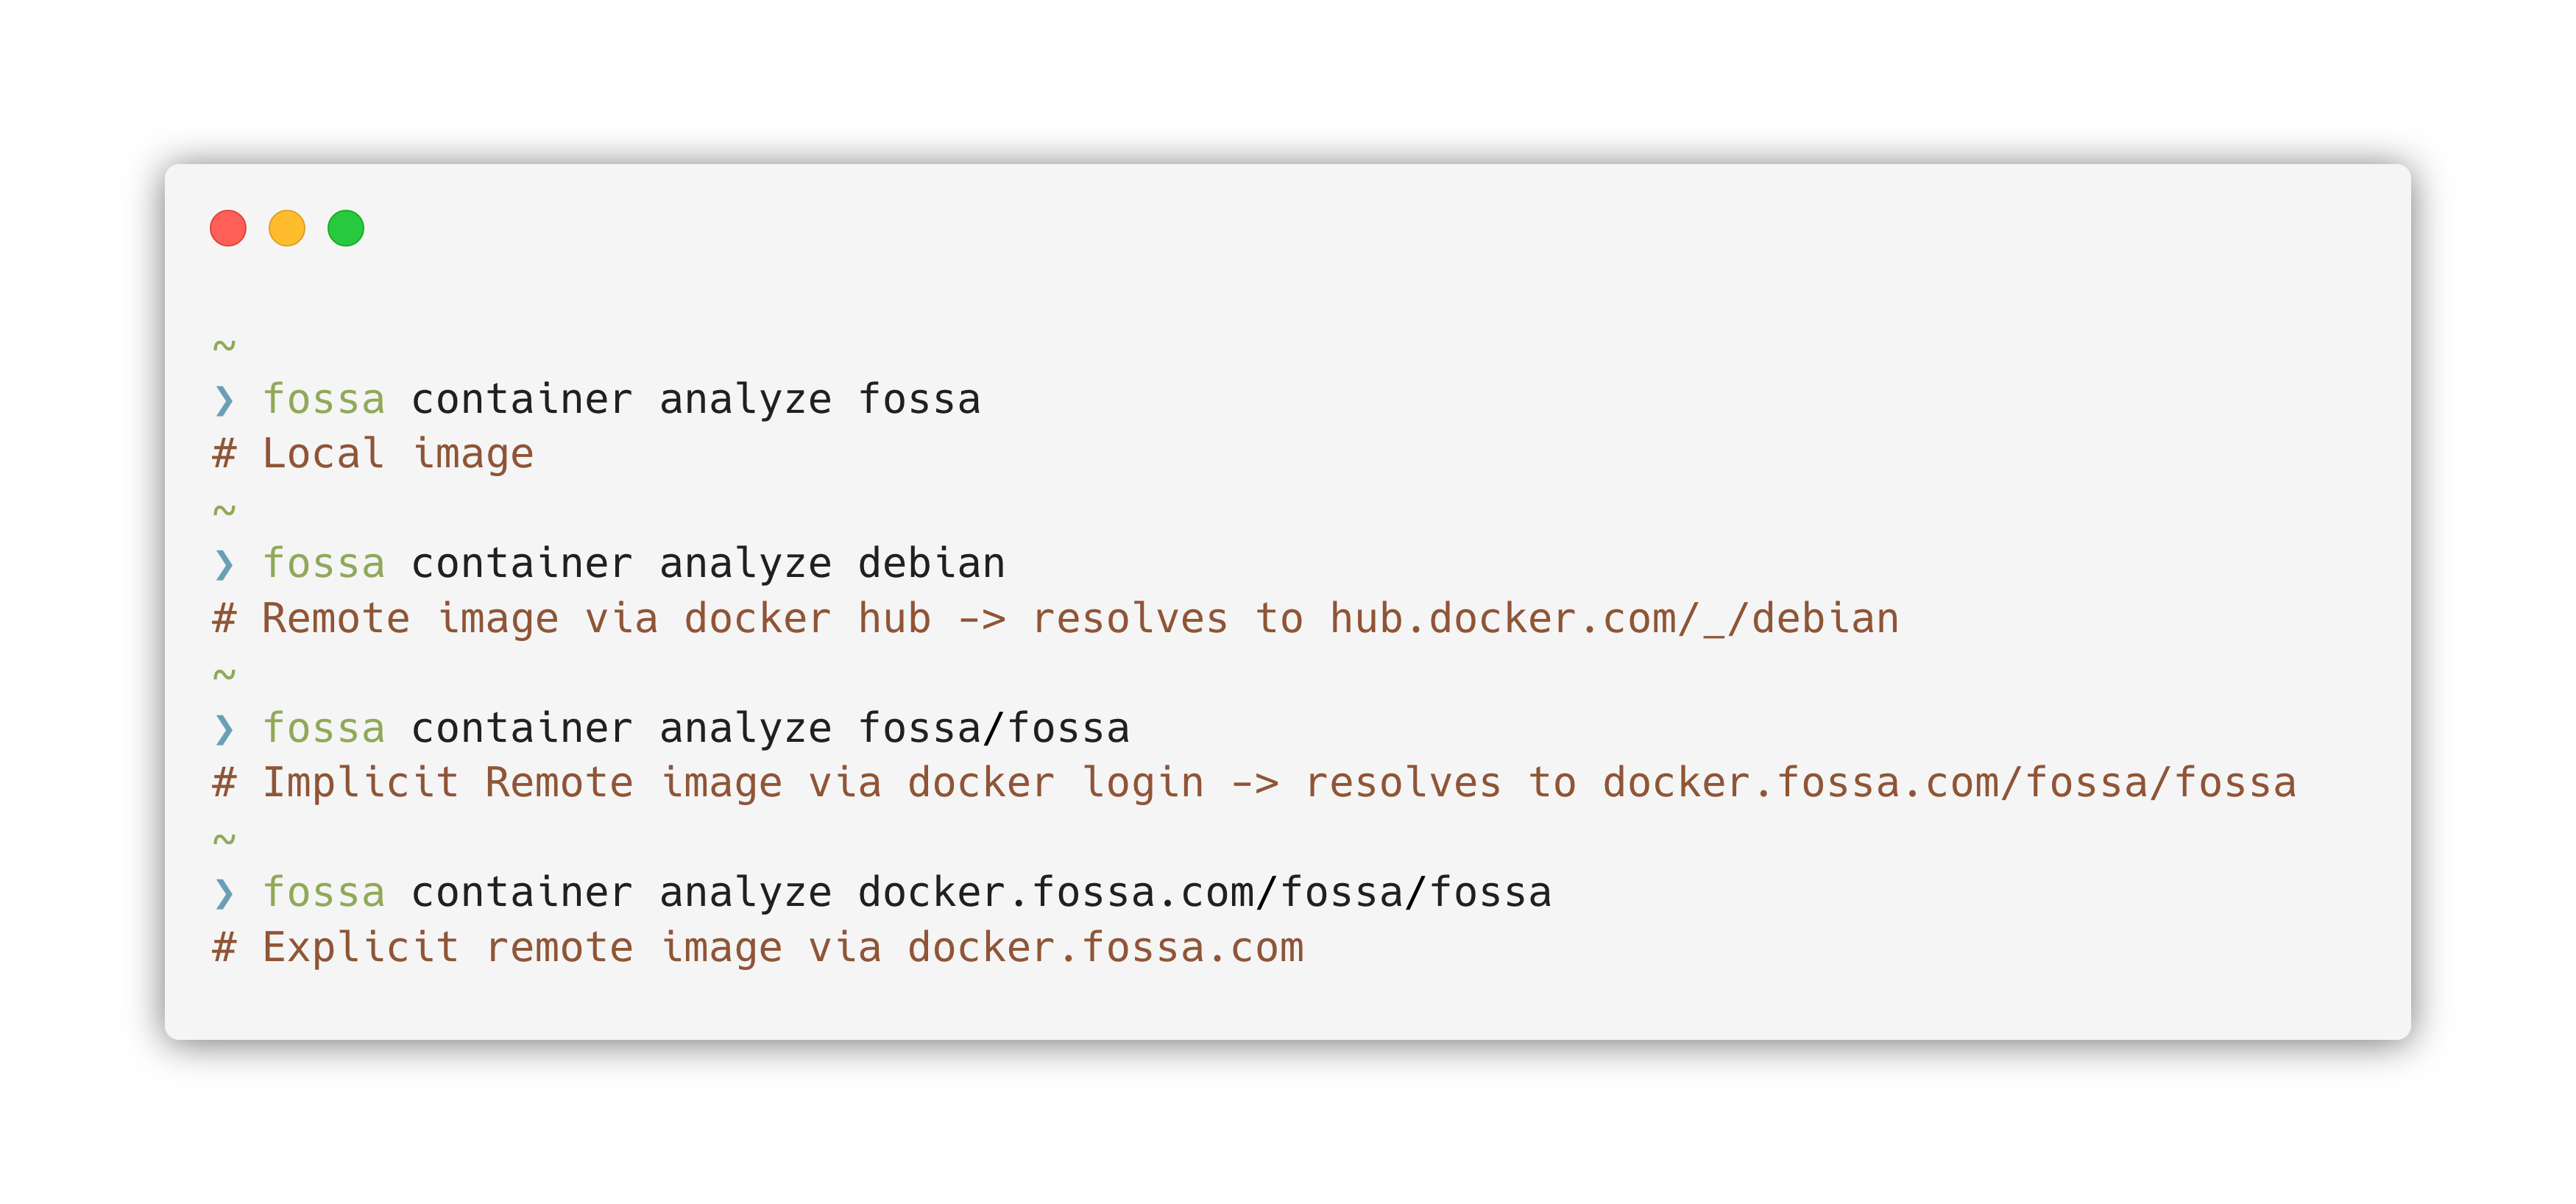Click the word 'Implicit' in the third comment
2576x1204 pixels.
point(360,783)
